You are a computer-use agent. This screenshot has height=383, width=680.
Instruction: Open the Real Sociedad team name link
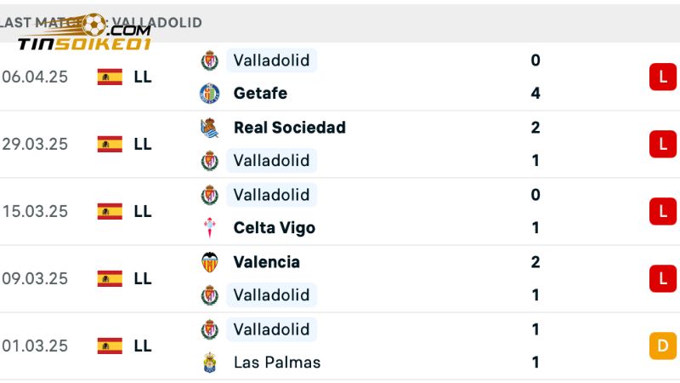pyautogui.click(x=289, y=128)
